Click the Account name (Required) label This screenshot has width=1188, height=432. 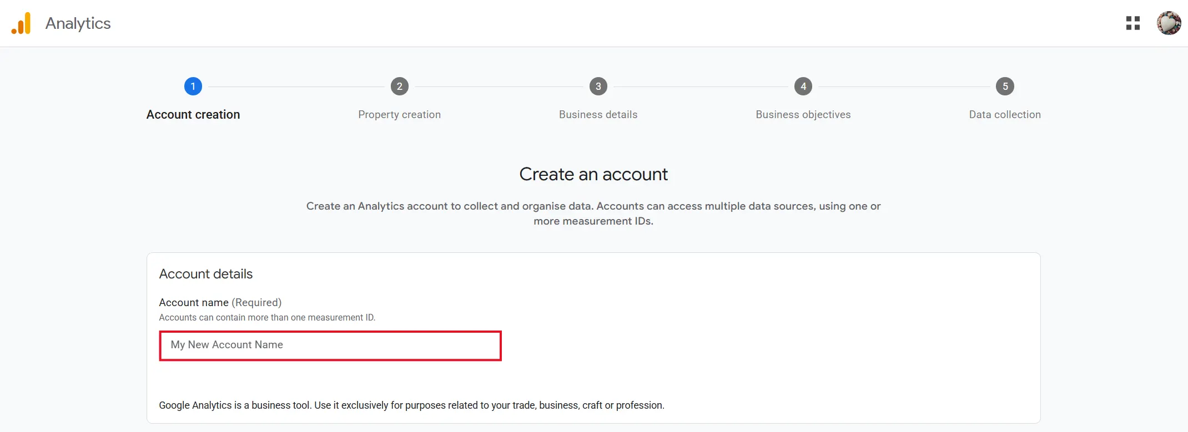tap(220, 302)
